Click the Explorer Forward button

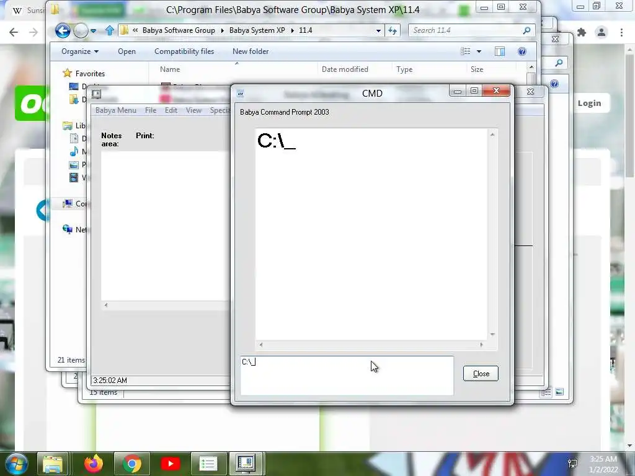click(81, 30)
